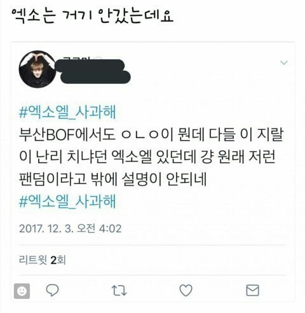Open the 2017. 12. 3. 오전 4:02 timestamp

coord(71,228)
